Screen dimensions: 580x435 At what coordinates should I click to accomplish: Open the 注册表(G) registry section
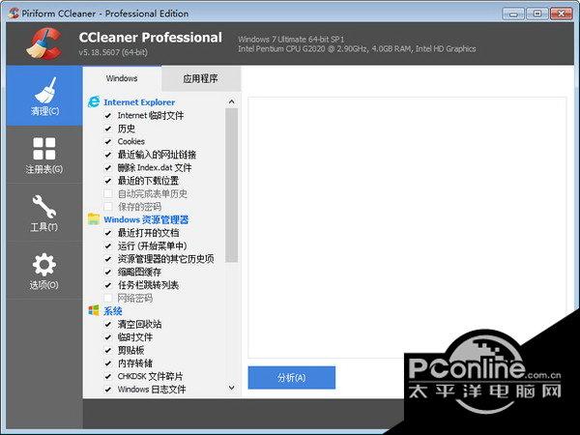[x=44, y=155]
